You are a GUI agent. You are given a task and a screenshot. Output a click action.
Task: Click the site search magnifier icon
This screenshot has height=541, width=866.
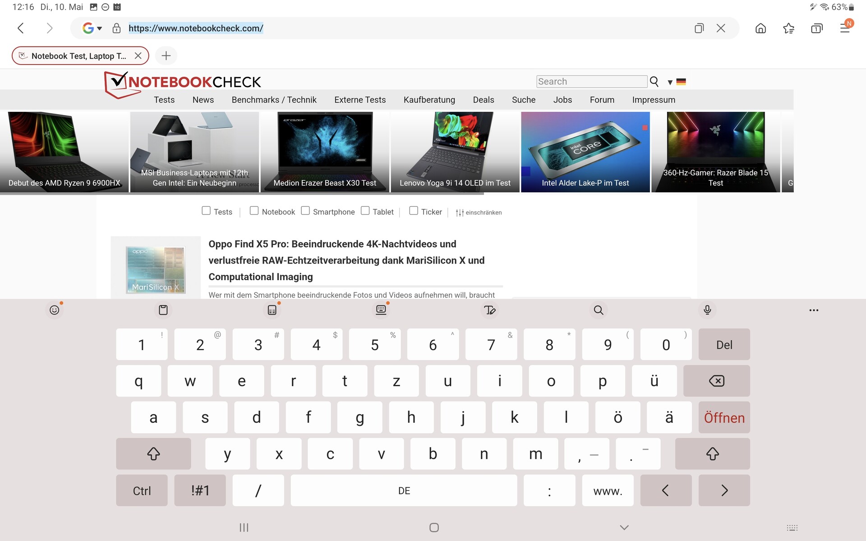tap(654, 82)
